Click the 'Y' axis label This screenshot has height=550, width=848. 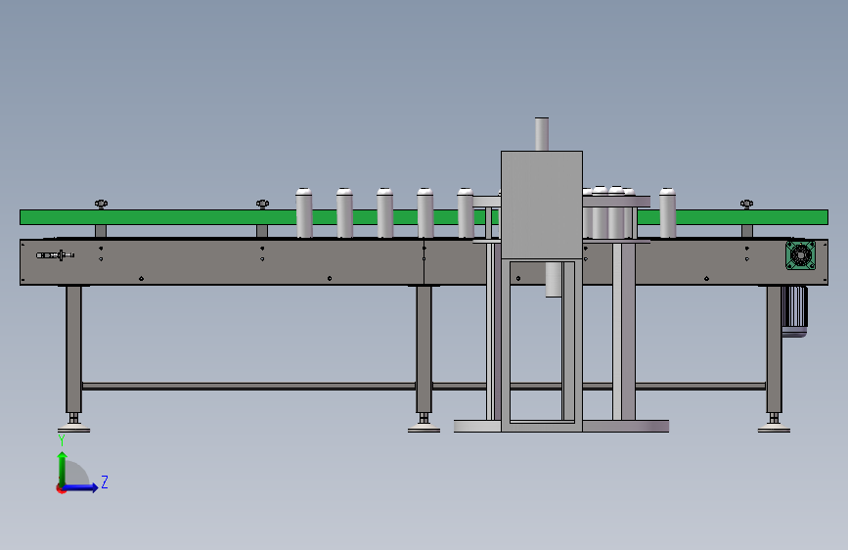(x=62, y=440)
